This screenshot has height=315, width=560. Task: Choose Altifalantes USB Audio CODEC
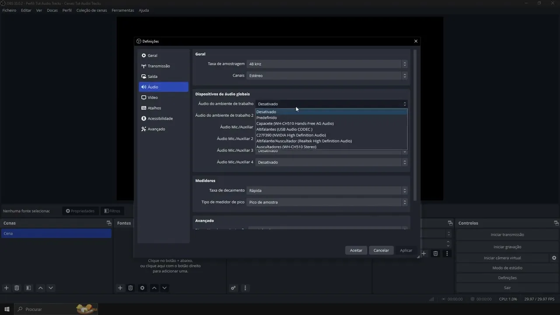(331, 129)
